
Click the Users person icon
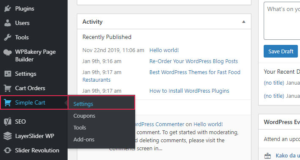point(8,23)
